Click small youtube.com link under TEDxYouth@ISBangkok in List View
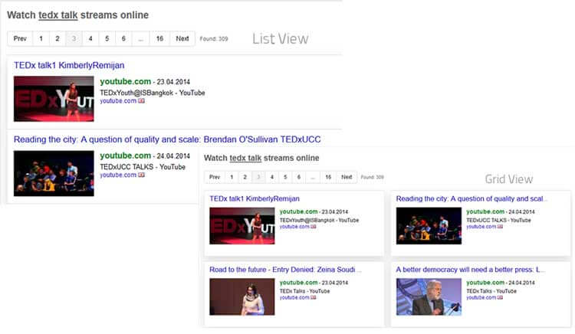Screen dimensions: 575x334 click(118, 100)
